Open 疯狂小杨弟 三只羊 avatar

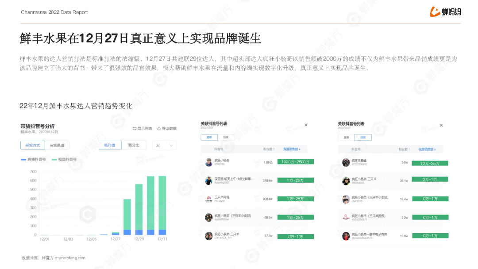click(x=346, y=181)
